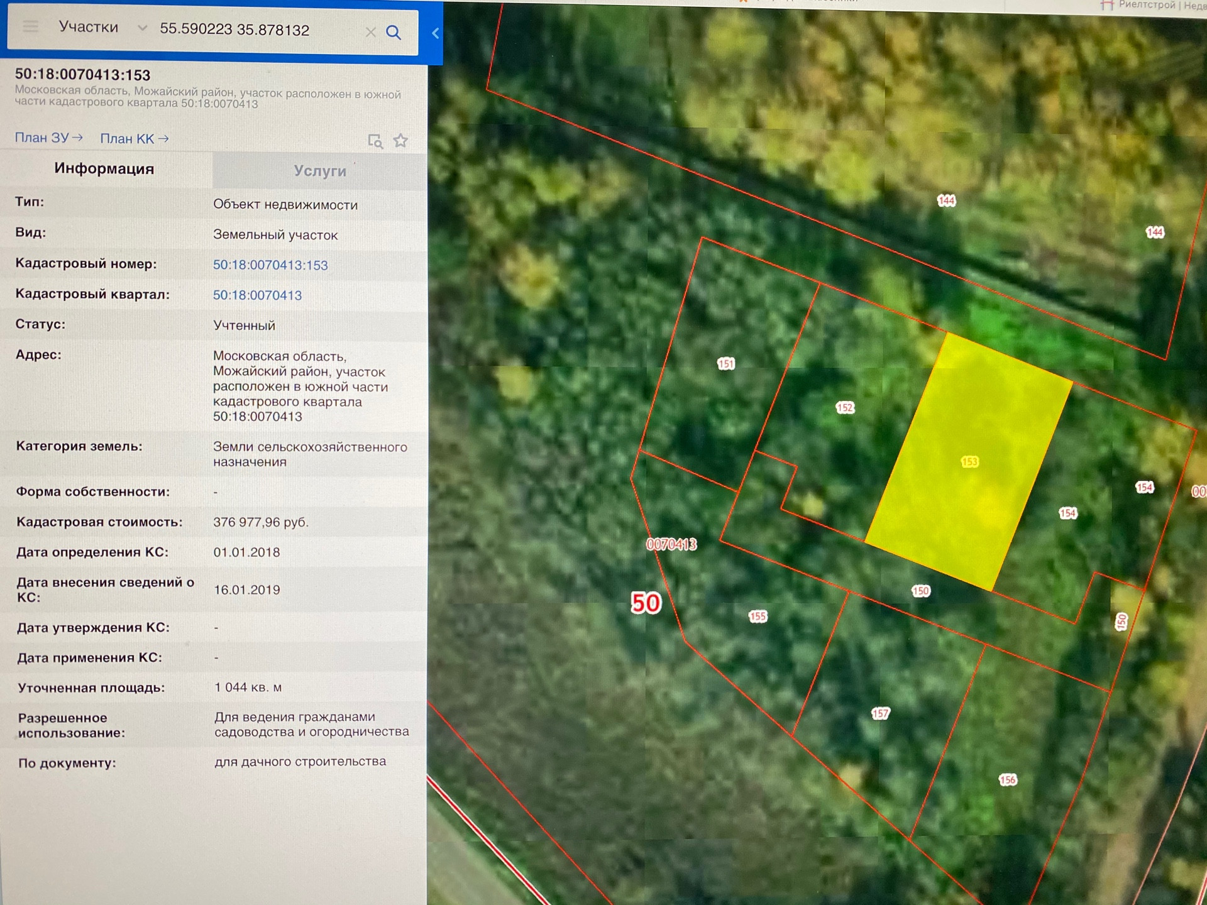The height and width of the screenshot is (905, 1207).
Task: Open the План КК link
Action: click(134, 139)
